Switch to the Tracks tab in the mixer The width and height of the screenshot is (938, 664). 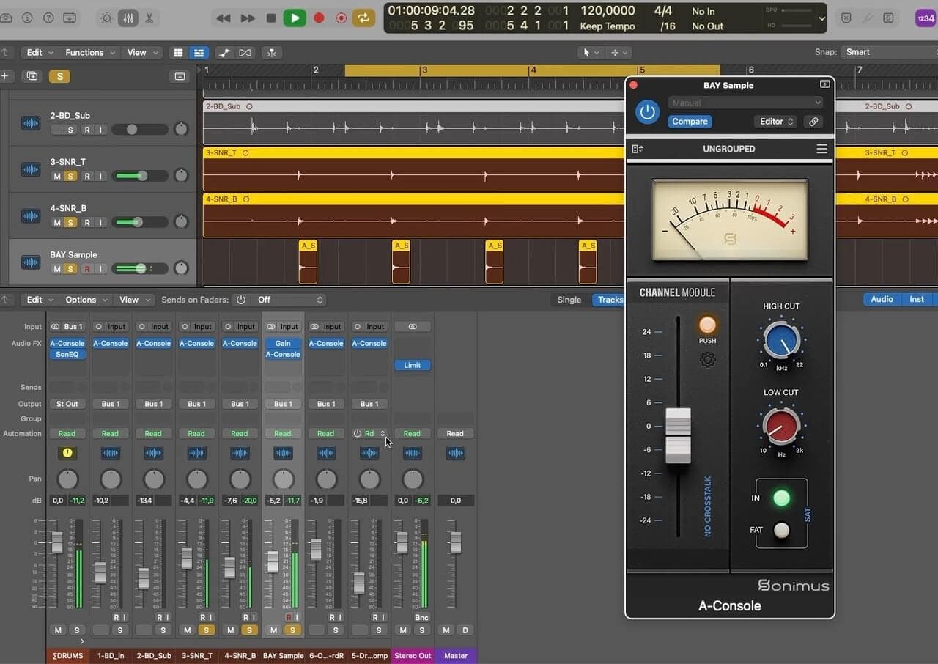coord(610,300)
